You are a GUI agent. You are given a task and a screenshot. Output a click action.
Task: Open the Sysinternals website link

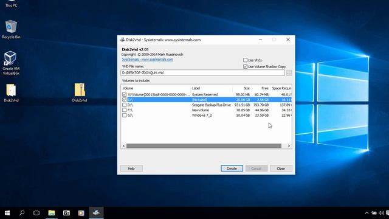click(147, 60)
